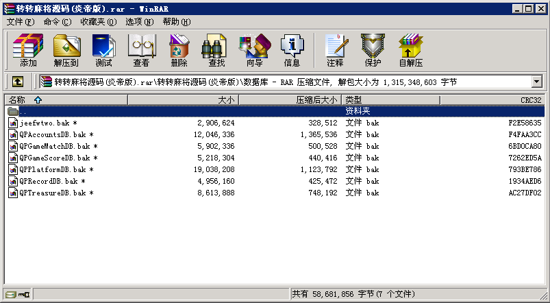
Task: Click the 删除 (Delete) toolbar icon
Action: 179,51
